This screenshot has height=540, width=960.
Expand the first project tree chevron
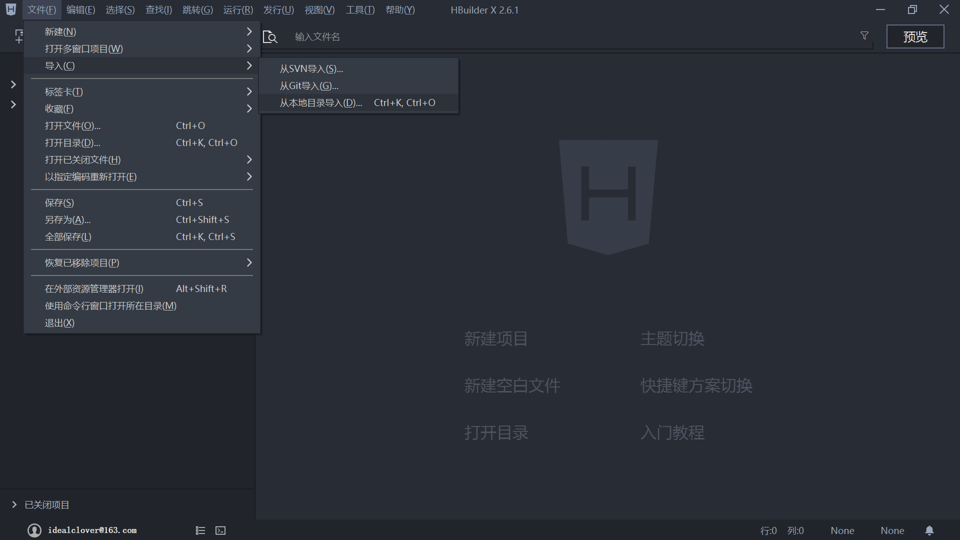pyautogui.click(x=13, y=84)
